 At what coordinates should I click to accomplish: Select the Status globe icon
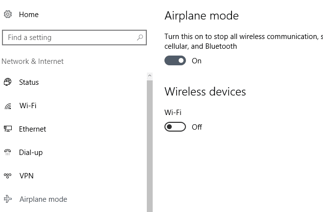click(8, 82)
